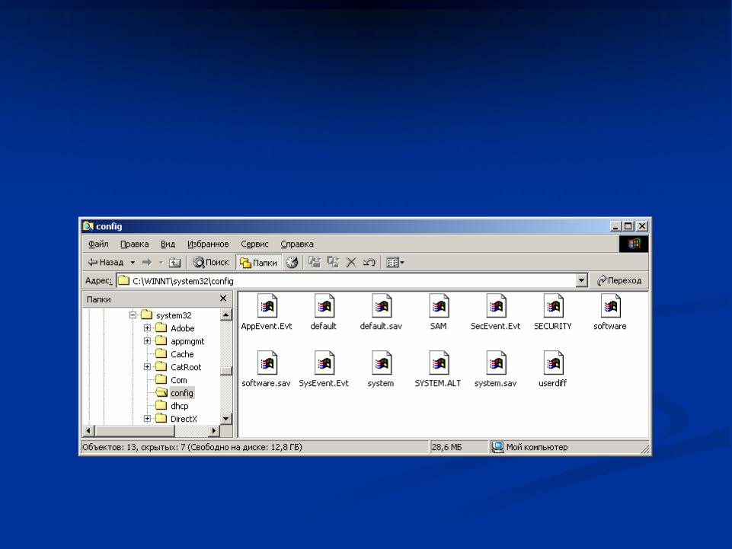The width and height of the screenshot is (732, 549).
Task: Maximize the config window
Action: [628, 226]
